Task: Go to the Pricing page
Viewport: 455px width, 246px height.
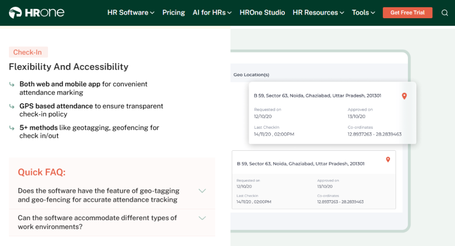Action: [174, 13]
